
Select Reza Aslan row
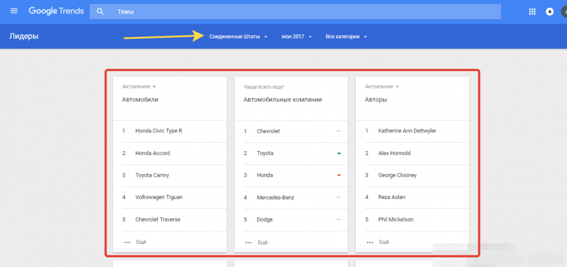click(412, 197)
